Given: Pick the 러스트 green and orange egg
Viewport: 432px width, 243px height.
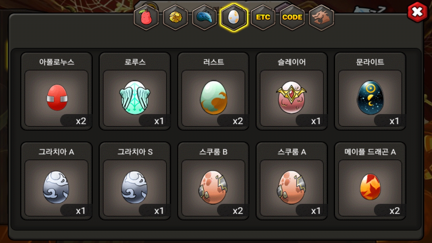Looking at the screenshot, I should (x=213, y=91).
